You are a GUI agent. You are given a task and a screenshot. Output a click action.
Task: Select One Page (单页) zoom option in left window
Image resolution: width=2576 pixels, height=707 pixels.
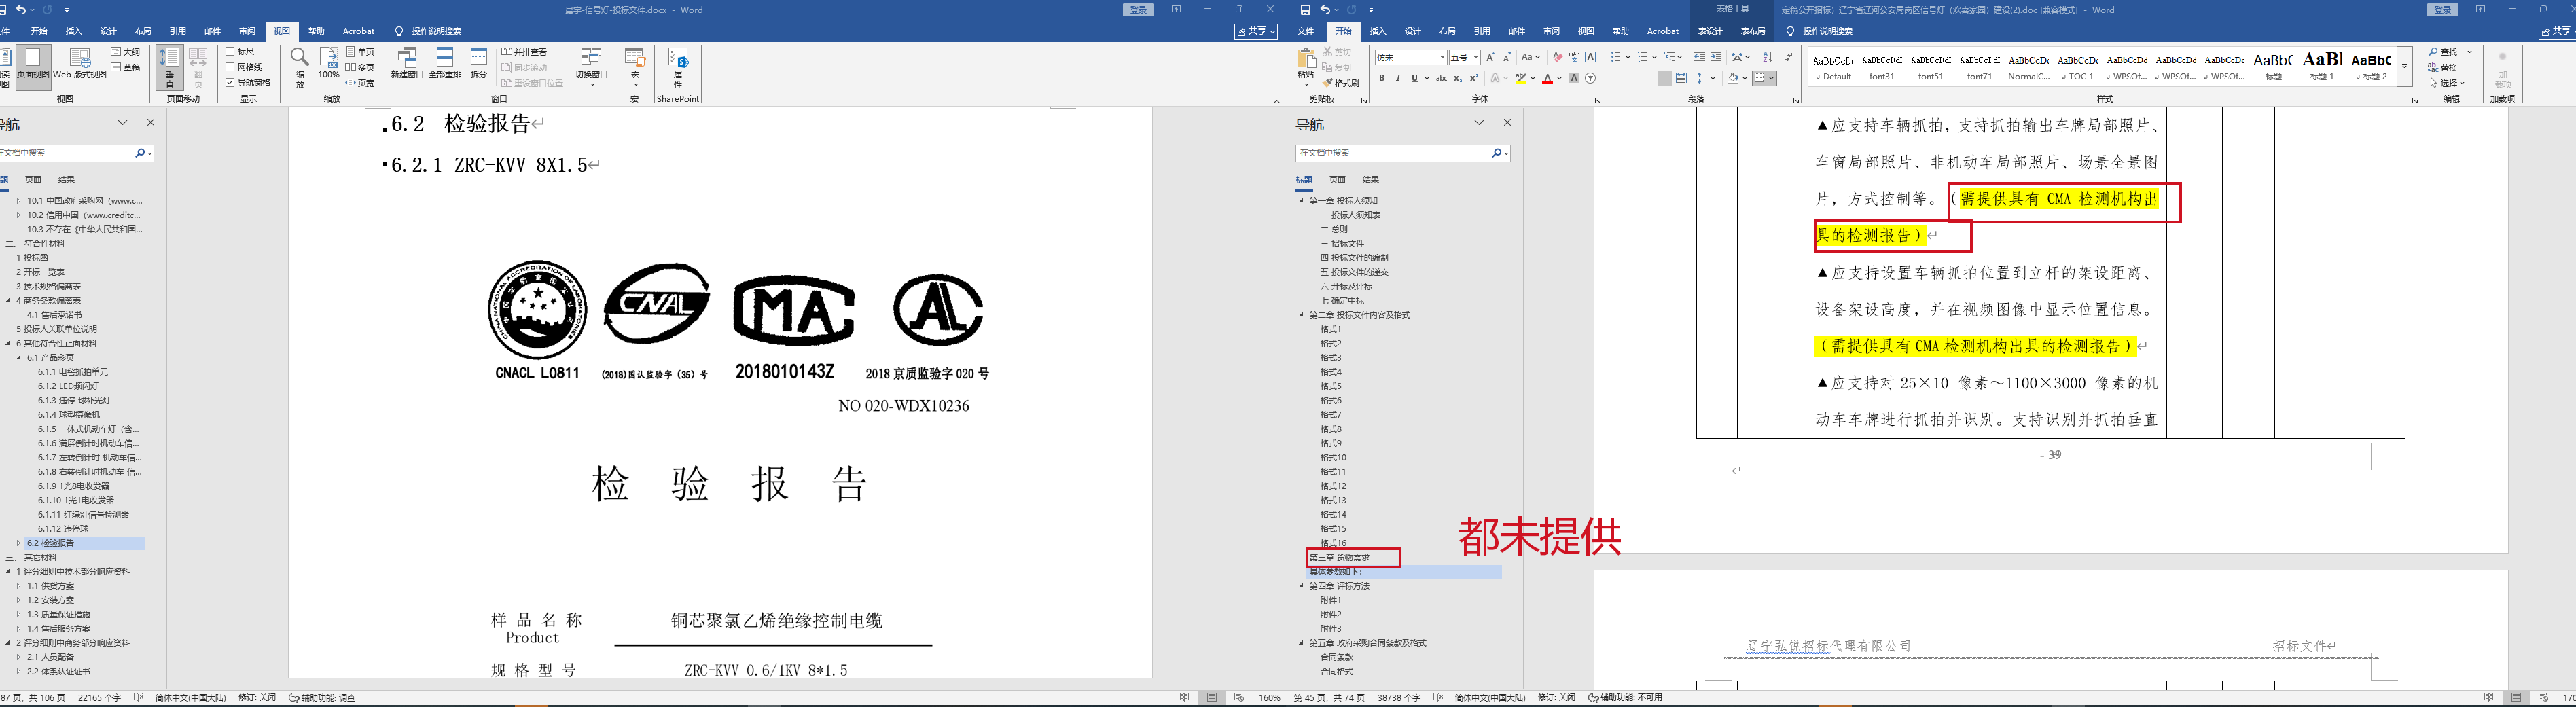[360, 51]
